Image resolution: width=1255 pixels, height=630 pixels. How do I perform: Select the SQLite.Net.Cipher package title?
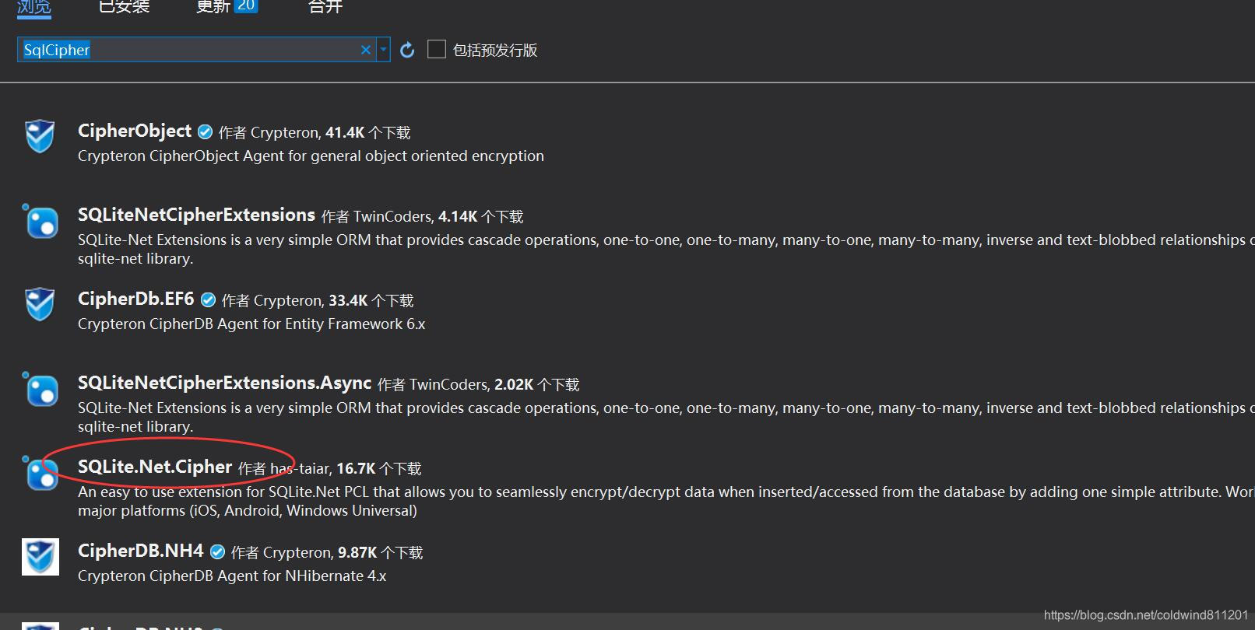(155, 467)
